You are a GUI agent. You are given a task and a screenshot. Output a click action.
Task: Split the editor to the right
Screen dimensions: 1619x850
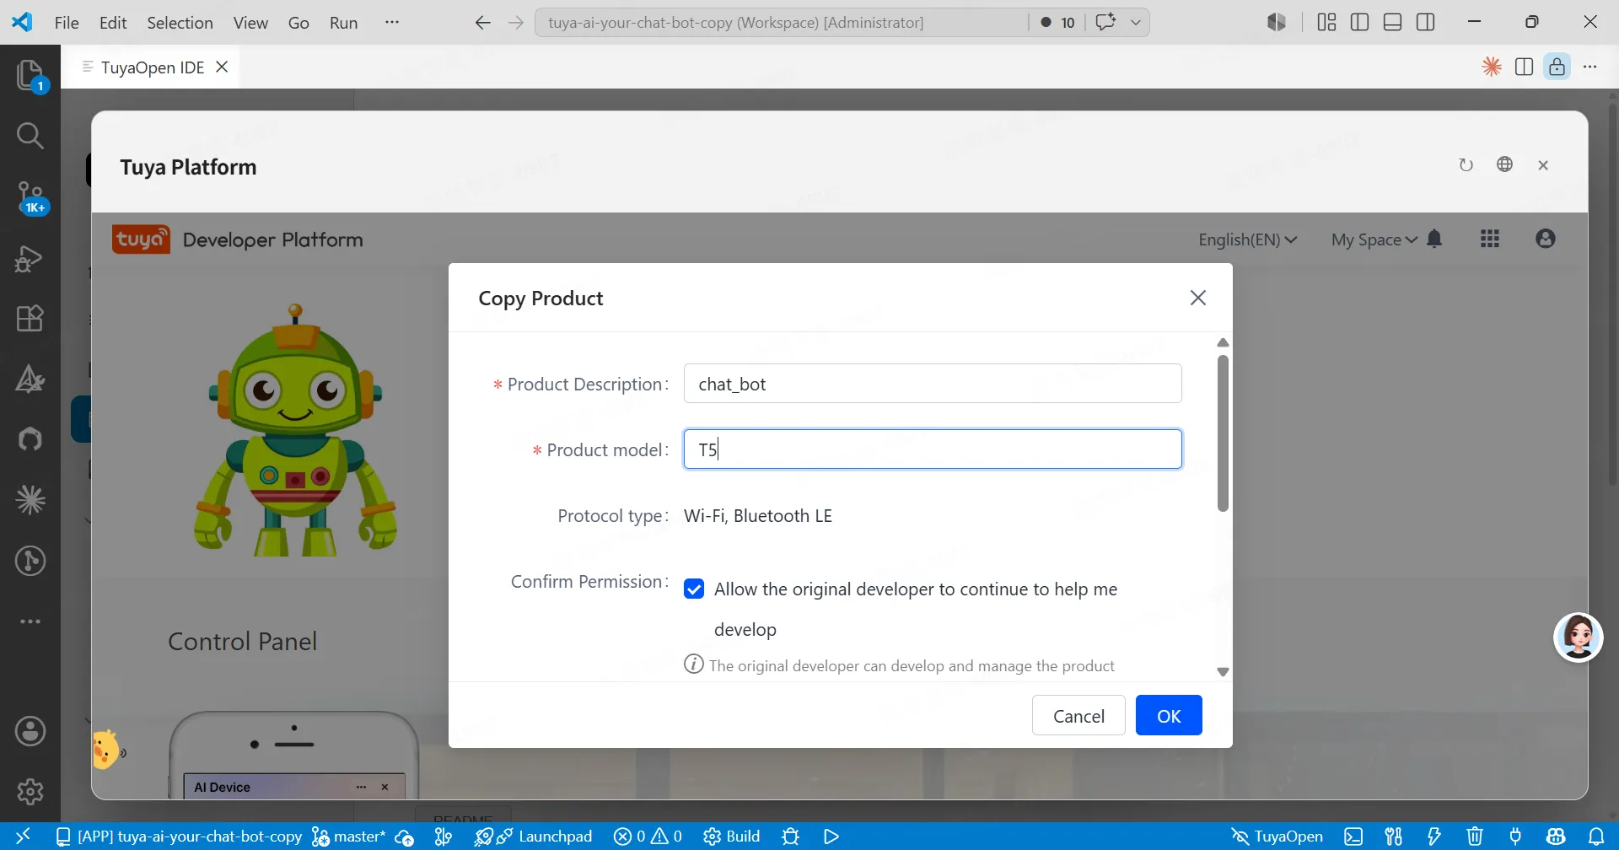tap(1524, 67)
